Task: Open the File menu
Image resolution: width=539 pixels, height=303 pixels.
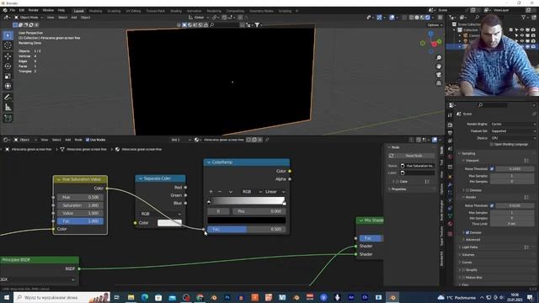Action: (x=13, y=11)
